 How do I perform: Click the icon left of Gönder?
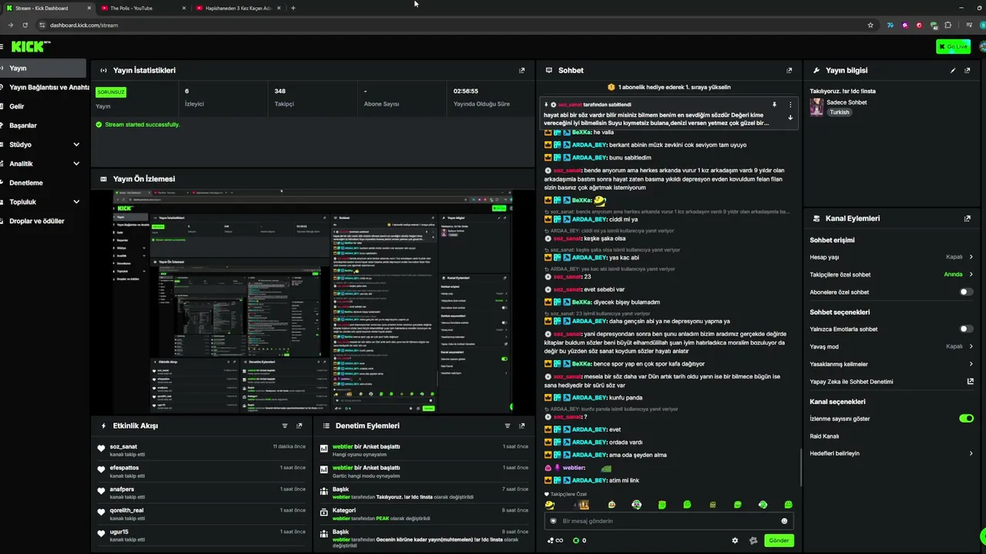(753, 540)
